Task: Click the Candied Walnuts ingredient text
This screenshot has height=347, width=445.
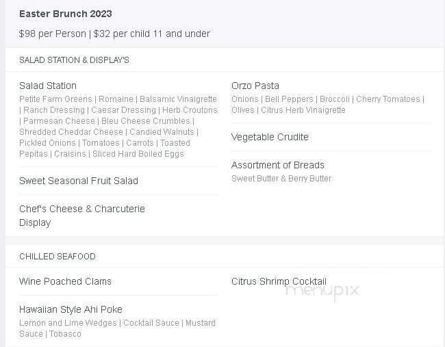Action: point(162,132)
